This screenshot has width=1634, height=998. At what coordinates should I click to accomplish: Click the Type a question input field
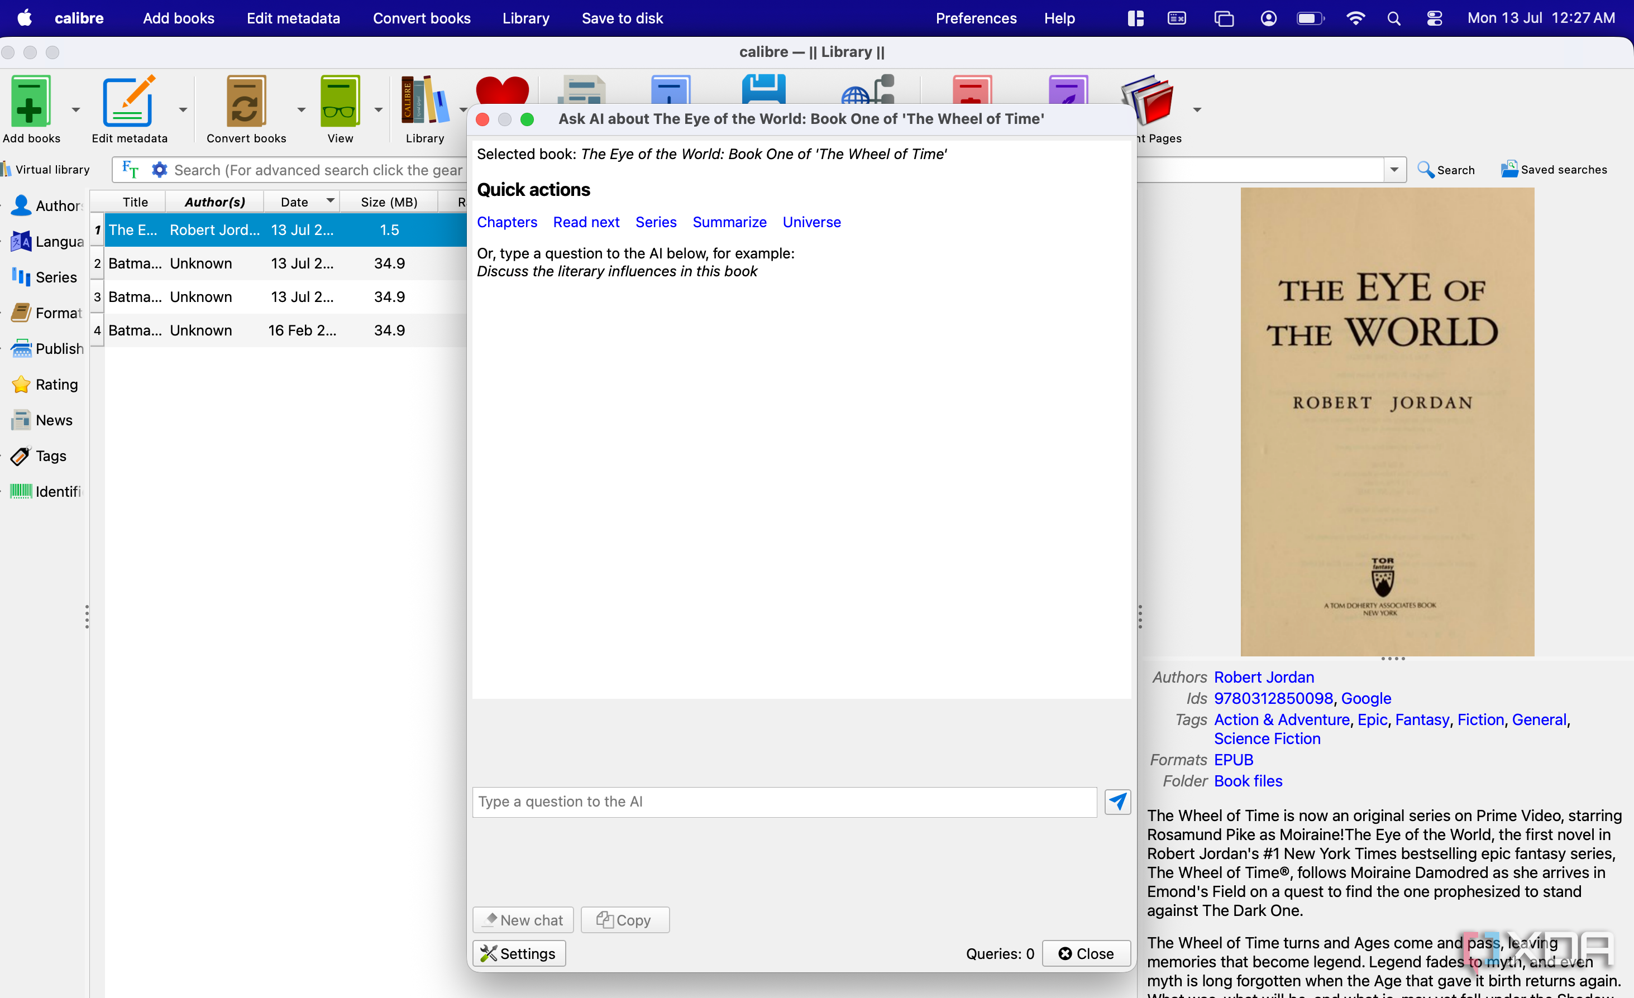click(x=784, y=802)
